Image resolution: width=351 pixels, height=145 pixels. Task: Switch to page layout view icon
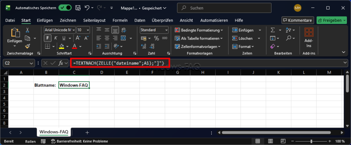270,141
